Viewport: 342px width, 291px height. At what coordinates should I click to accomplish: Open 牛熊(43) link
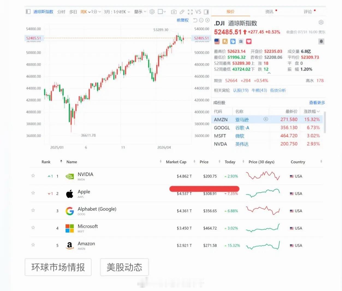[259, 90]
